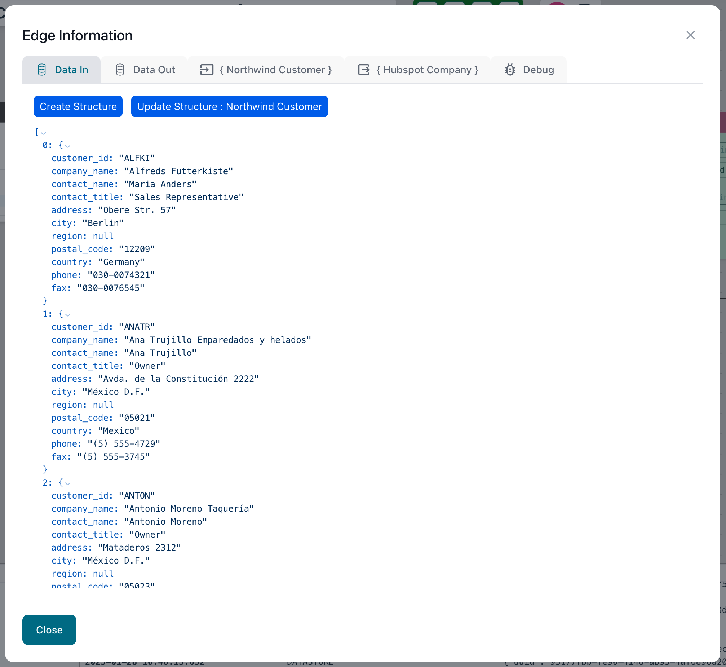The height and width of the screenshot is (667, 726).
Task: Collapse the item 2 object chevron
Action: pos(67,483)
